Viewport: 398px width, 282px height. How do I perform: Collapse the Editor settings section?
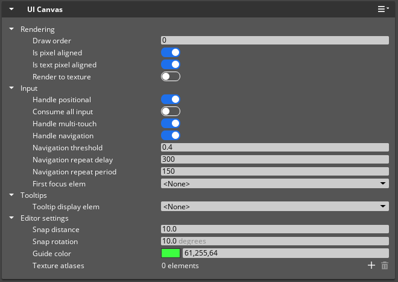coord(11,218)
